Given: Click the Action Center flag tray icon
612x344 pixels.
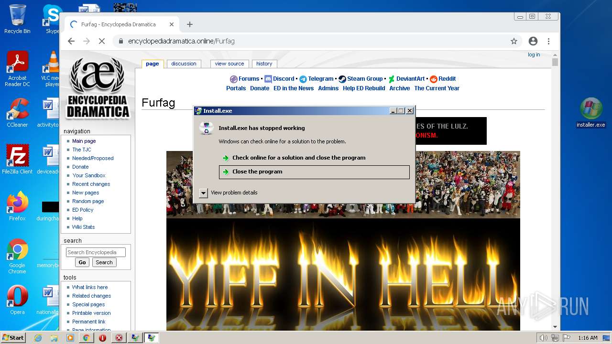Looking at the screenshot, I should (566, 338).
